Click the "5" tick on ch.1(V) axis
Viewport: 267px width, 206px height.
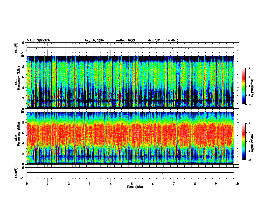[23, 43]
